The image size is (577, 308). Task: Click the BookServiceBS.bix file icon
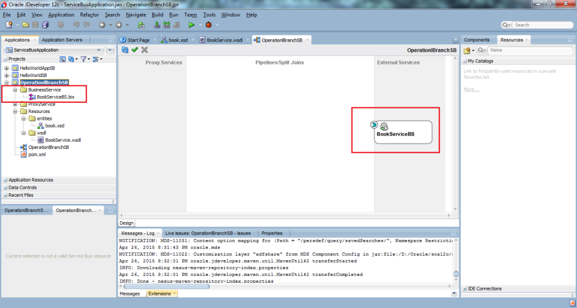click(32, 97)
